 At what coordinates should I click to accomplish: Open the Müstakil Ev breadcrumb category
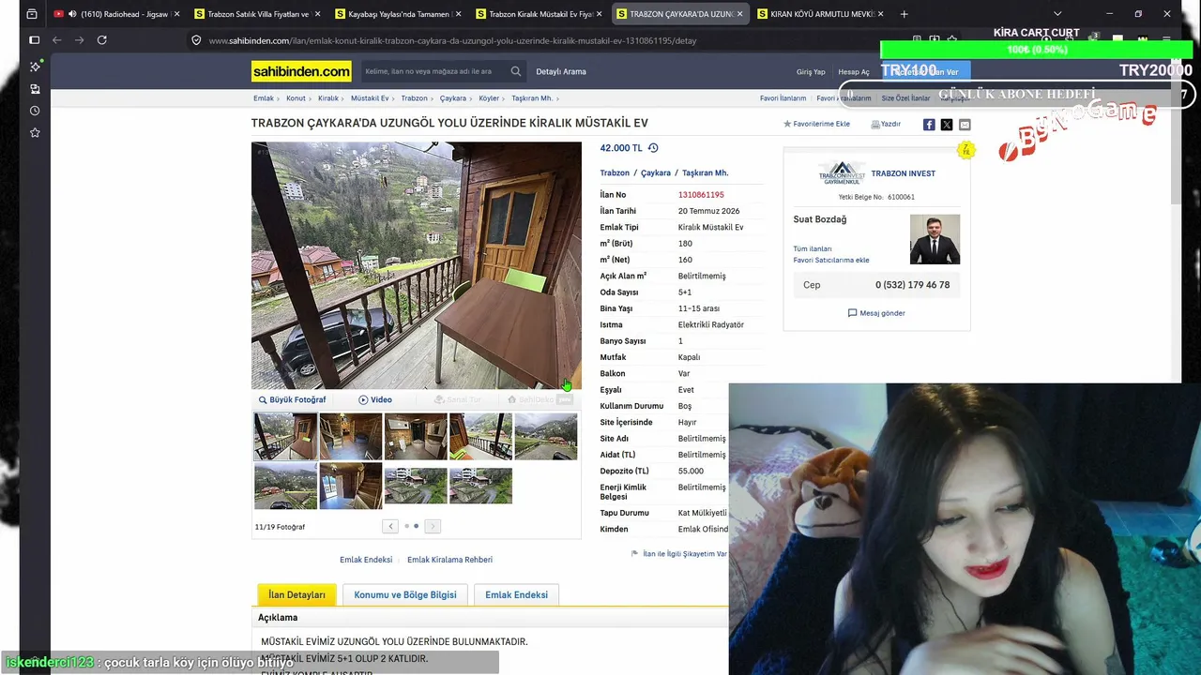pos(370,98)
